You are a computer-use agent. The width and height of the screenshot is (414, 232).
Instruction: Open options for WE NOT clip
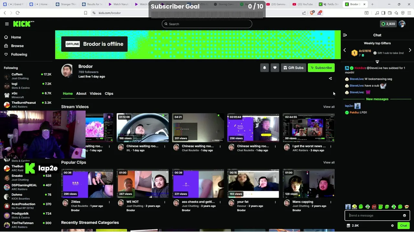tap(165, 202)
